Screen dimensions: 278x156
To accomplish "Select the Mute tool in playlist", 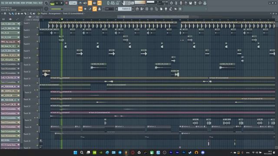I will coord(19,13).
